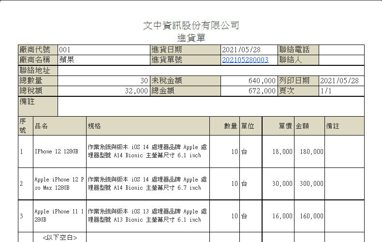Click the 進貨單 document heading

[191, 37]
